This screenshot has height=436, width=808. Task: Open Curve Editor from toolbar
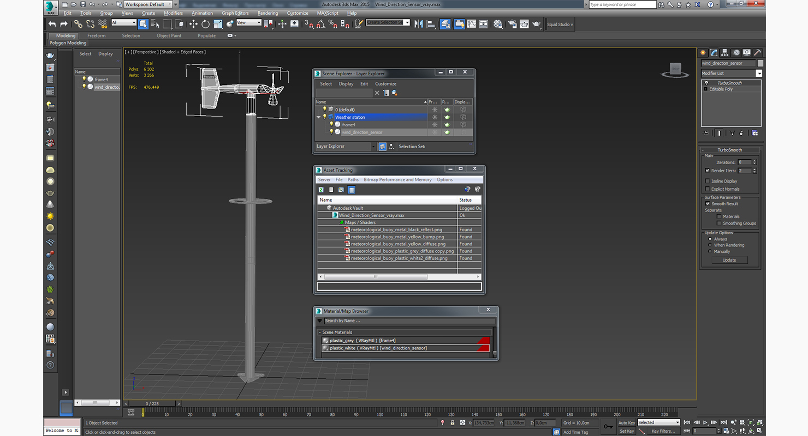pyautogui.click(x=471, y=24)
